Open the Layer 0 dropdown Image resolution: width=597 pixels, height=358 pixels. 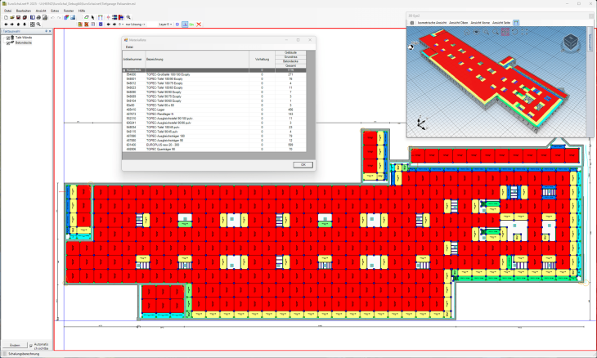click(x=168, y=25)
